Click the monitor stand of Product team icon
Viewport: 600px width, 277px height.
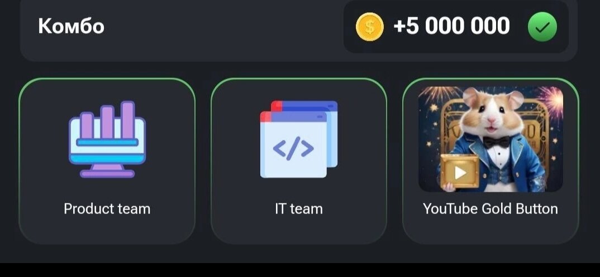tap(107, 171)
